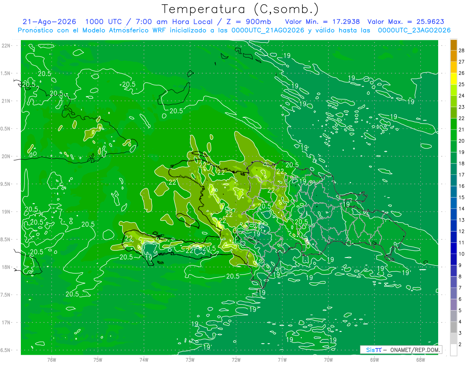Click the "72W" longitude axis label
This screenshot has width=472, height=365.
point(236,360)
